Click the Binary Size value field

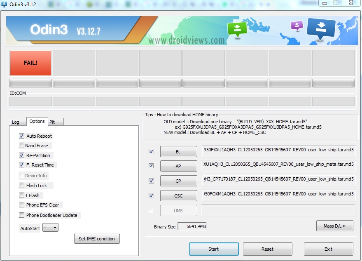pos(192,226)
